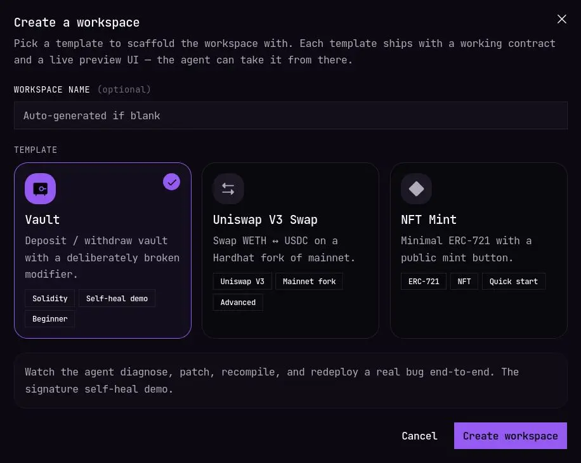Click 'Swap WETH ↔ USDC' description
The height and width of the screenshot is (463, 581).
tap(284, 249)
